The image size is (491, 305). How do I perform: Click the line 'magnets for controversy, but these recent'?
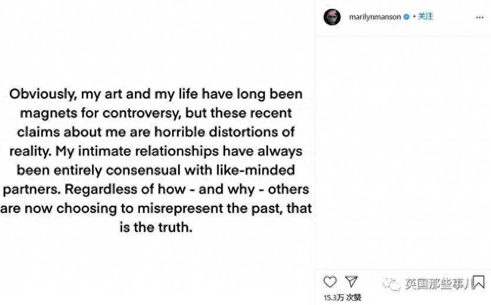coord(156,113)
